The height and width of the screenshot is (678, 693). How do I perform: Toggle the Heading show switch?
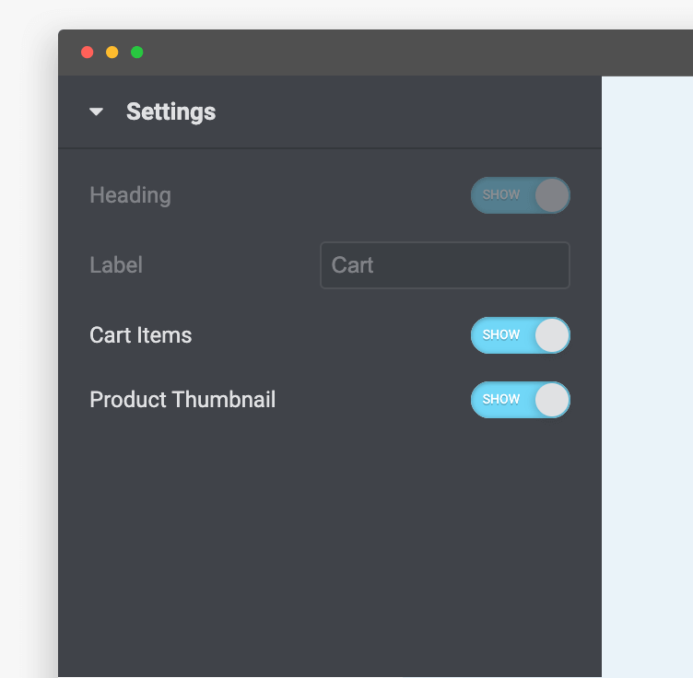tap(521, 195)
